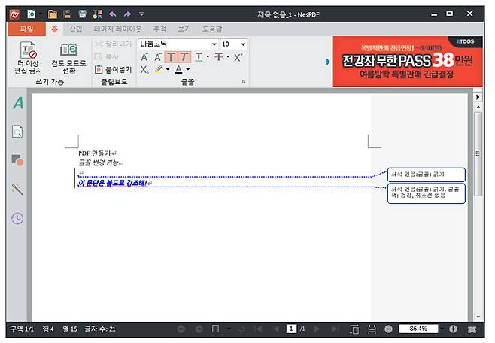Switch to the 삽입 tab

(76, 29)
